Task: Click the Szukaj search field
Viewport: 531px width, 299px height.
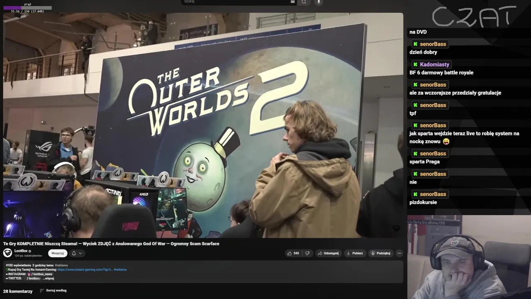Action: click(239, 2)
